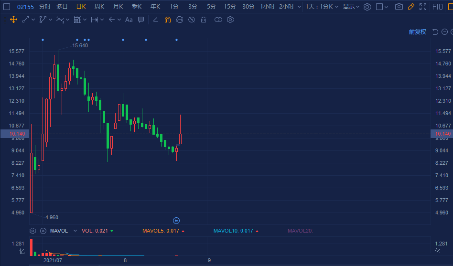Open MAVOL indicator settings gear
453x266 pixels.
pyautogui.click(x=32, y=231)
